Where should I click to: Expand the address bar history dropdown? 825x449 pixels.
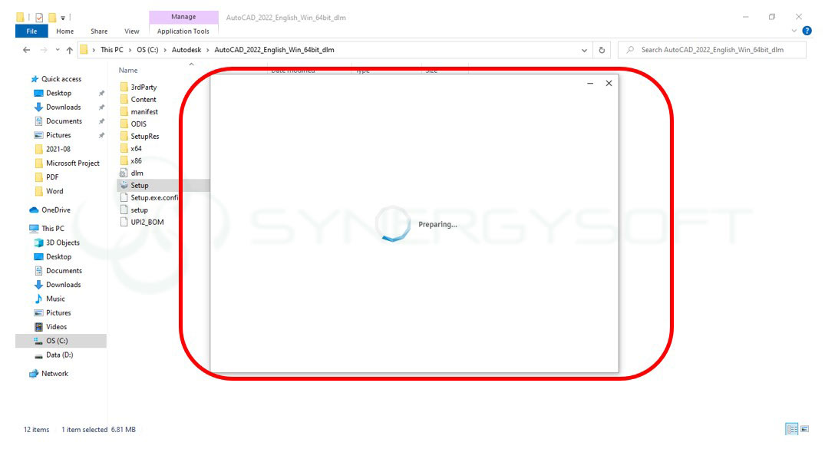coord(584,49)
